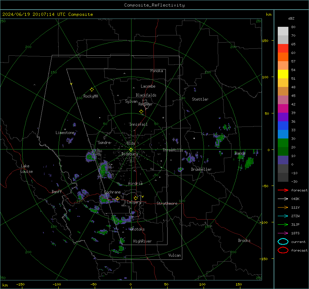Screen dimensions: 309x289
Task: Select the Okotoks label
Action: [137, 229]
